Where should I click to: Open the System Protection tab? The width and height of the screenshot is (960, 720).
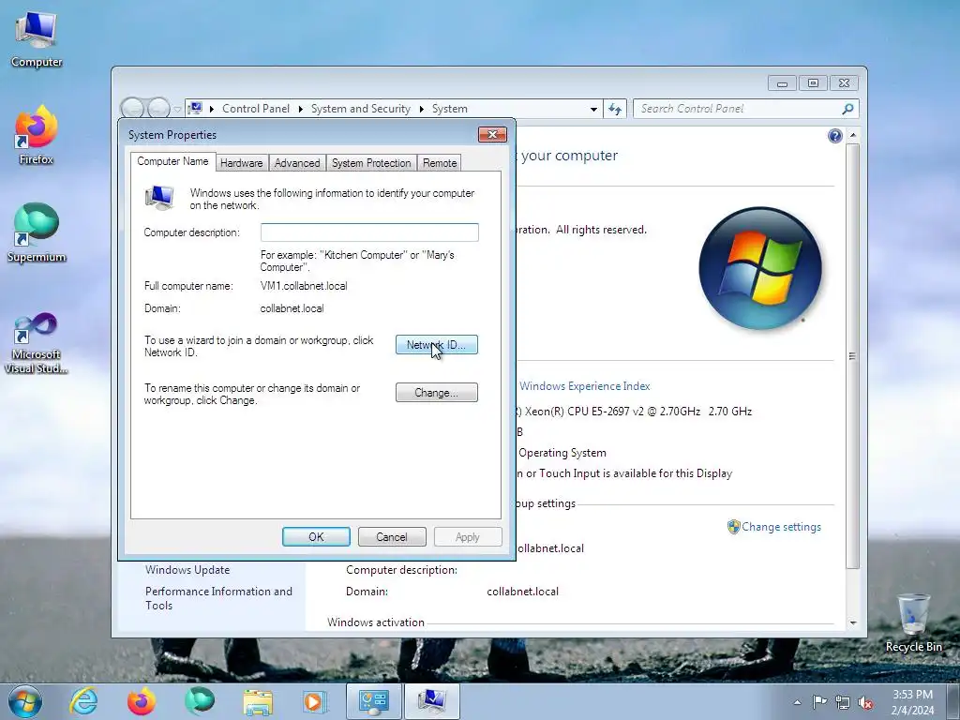point(371,163)
